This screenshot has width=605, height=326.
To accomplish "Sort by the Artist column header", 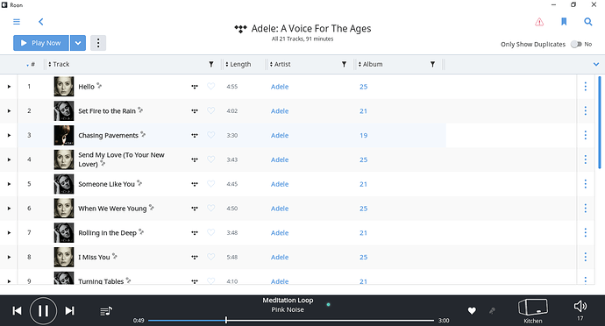I will 280,65.
